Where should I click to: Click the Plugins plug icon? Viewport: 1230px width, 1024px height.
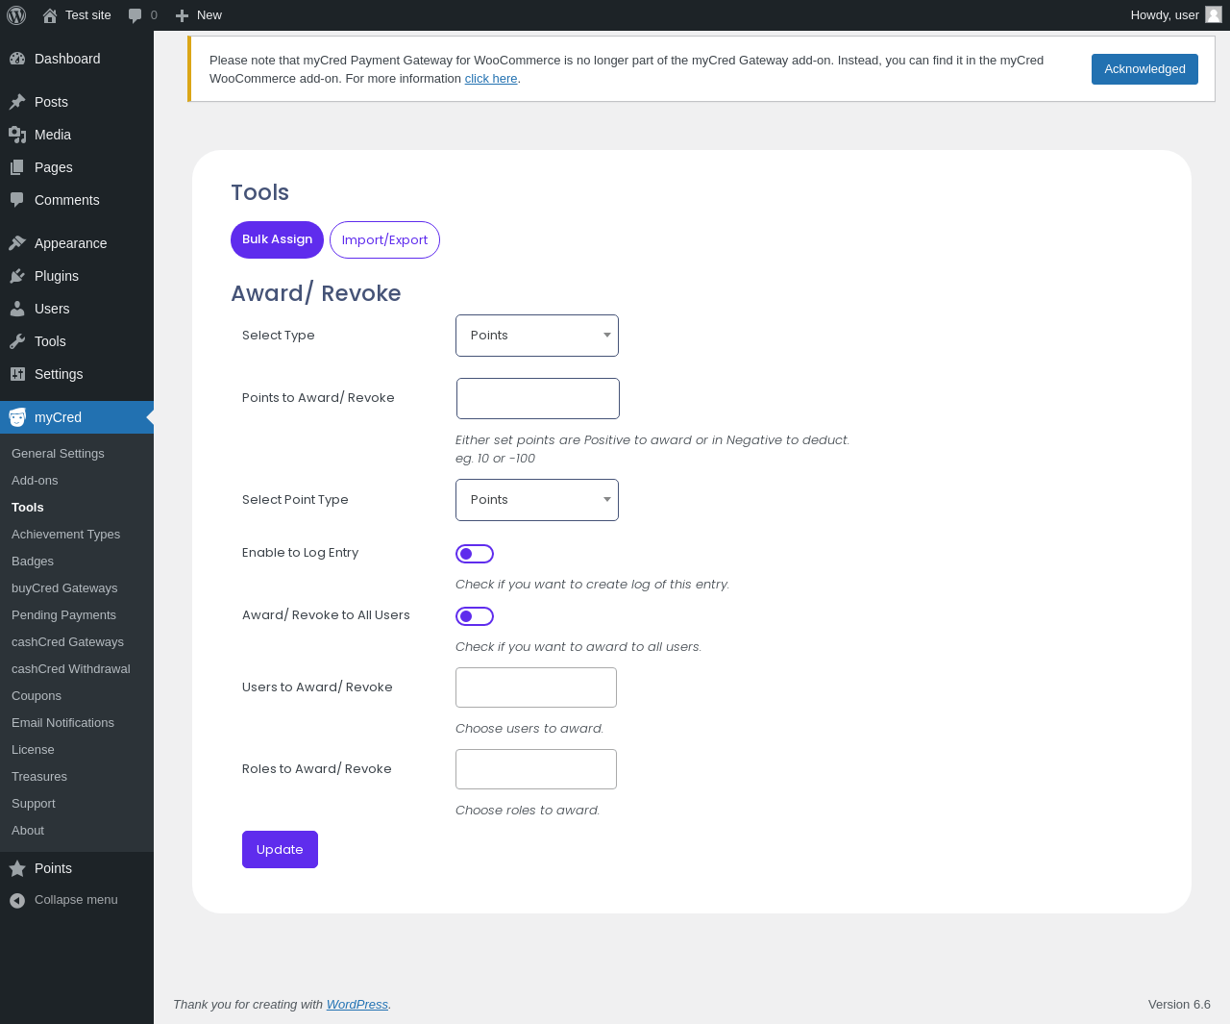click(17, 276)
